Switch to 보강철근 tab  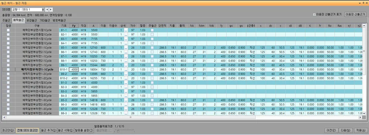click(x=31, y=20)
